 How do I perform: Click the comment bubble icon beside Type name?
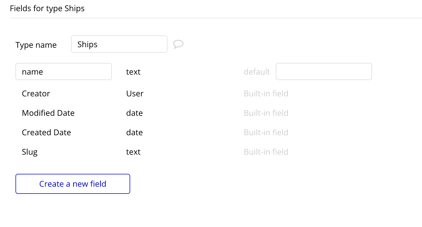[x=178, y=44]
